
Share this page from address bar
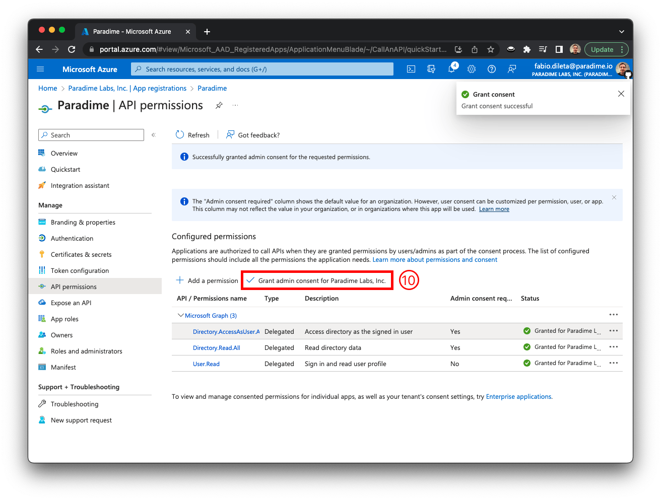pos(475,49)
